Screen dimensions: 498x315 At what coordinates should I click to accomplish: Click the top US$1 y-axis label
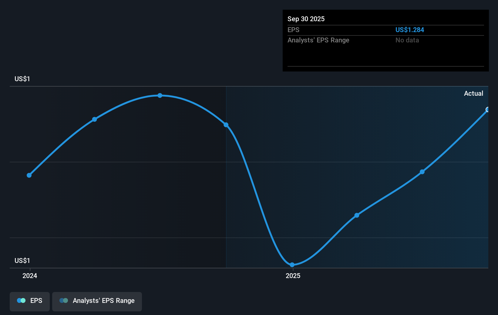coord(22,79)
